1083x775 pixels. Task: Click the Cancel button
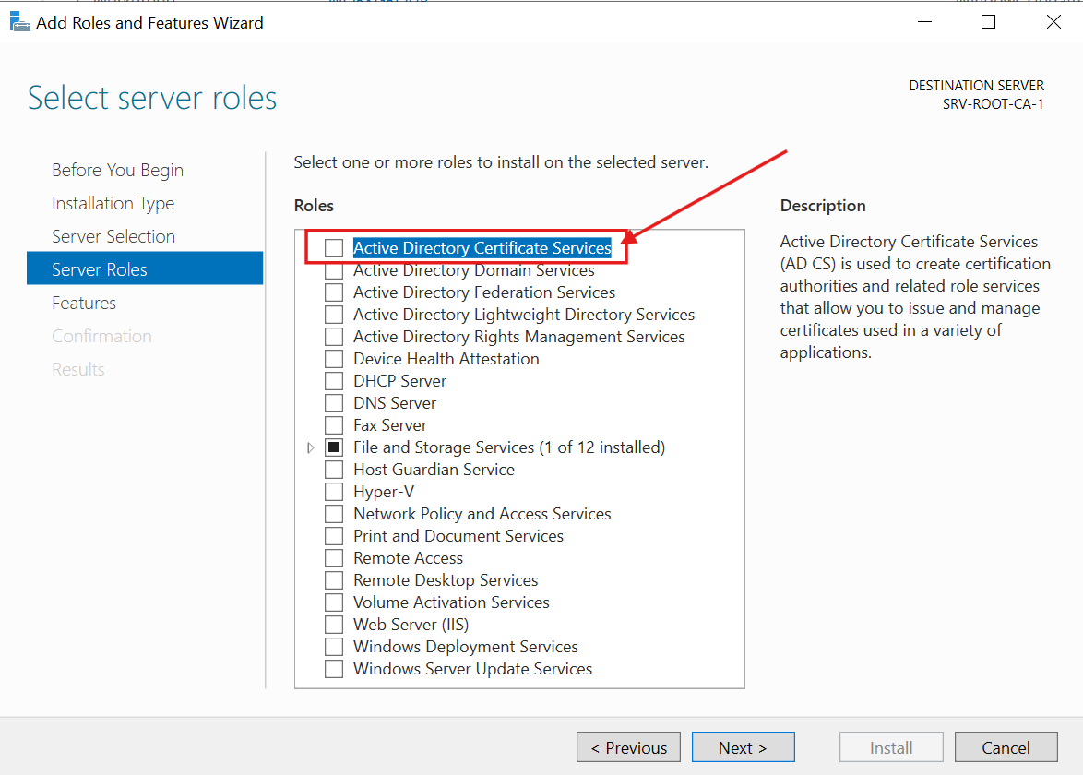coord(1006,746)
